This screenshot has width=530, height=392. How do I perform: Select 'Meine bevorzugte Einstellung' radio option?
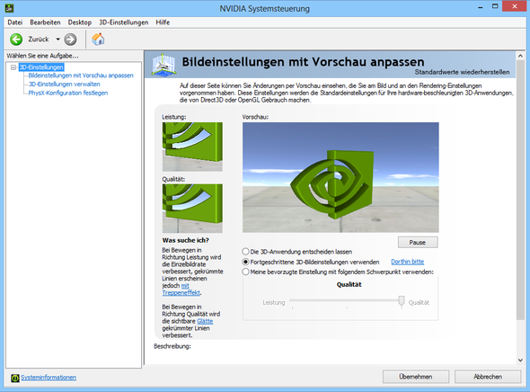[x=245, y=272]
